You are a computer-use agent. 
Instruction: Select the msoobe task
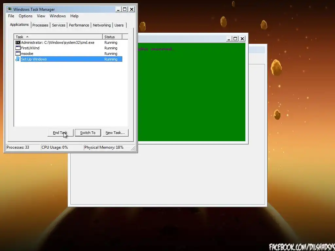69,54
